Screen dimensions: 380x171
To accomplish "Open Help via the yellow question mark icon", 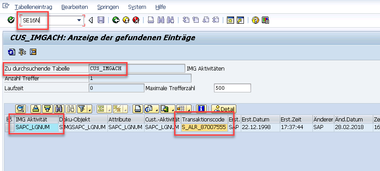I will tap(256, 20).
